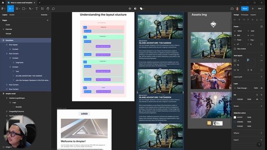Click the Present play icon
This screenshot has width=267, height=150.
[x=253, y=9]
